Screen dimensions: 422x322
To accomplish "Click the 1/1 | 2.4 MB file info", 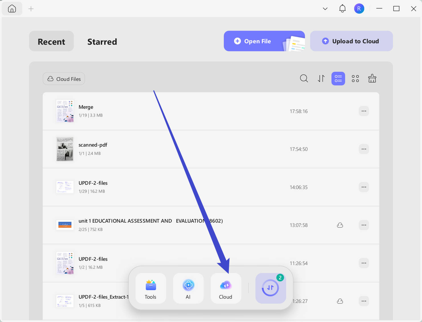I will 90,153.
